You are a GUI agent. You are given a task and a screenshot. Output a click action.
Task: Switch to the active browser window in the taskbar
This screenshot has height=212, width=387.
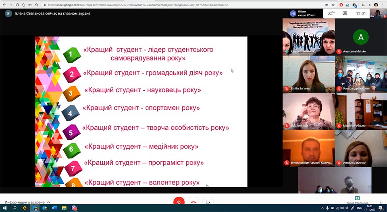click(35, 208)
